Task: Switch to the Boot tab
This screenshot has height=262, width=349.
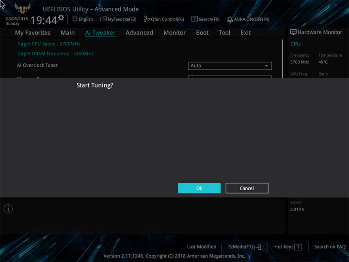Action: pyautogui.click(x=202, y=33)
